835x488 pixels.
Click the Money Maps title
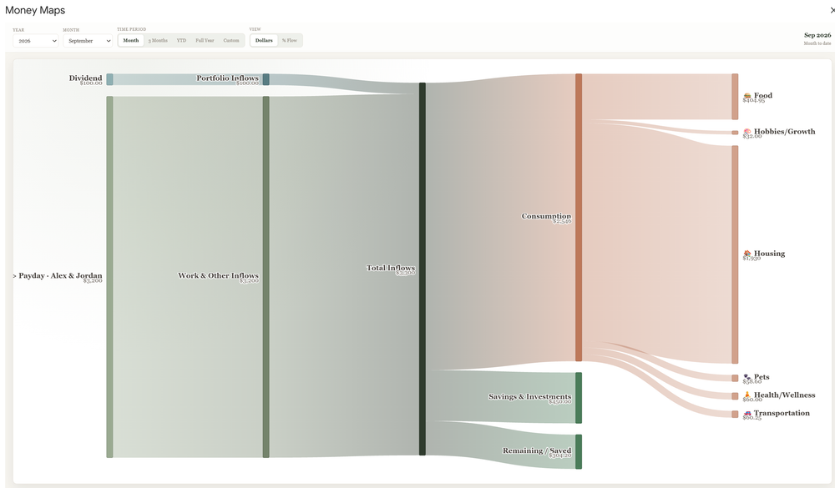pos(35,10)
